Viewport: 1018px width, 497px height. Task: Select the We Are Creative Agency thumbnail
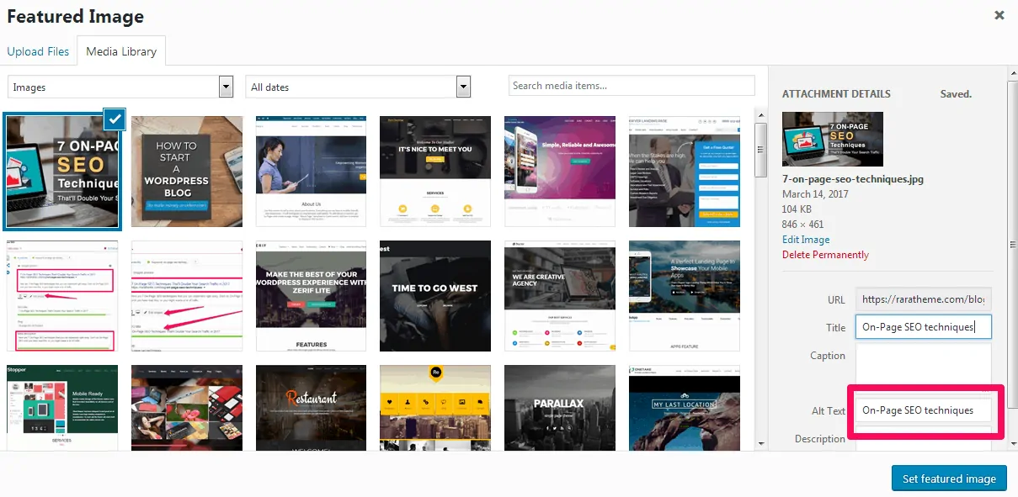tap(560, 296)
